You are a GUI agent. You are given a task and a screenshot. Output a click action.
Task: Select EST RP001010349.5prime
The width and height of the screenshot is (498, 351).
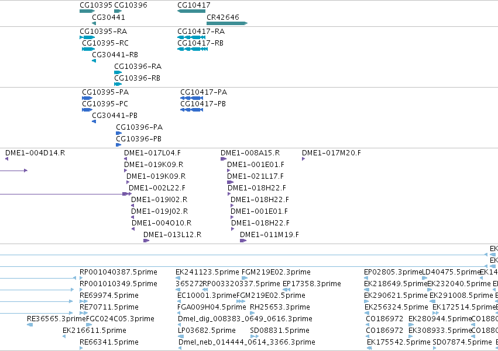pos(118,284)
